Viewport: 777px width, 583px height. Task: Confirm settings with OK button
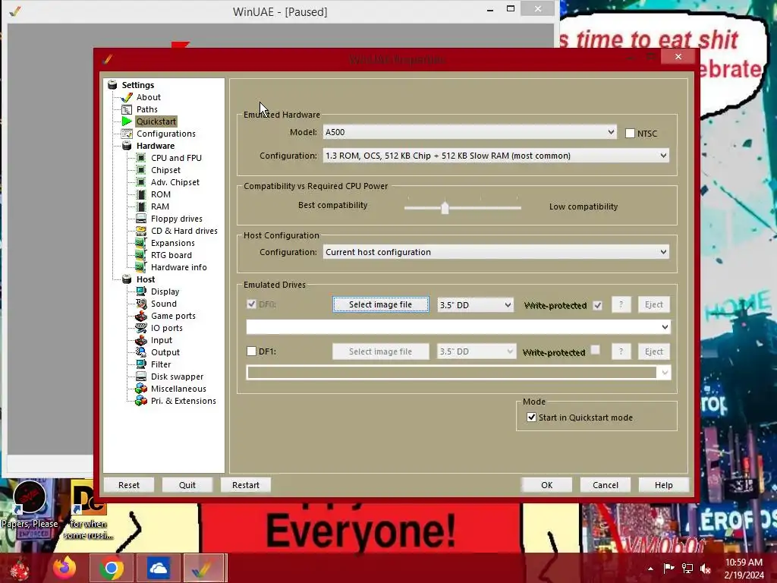pos(546,485)
